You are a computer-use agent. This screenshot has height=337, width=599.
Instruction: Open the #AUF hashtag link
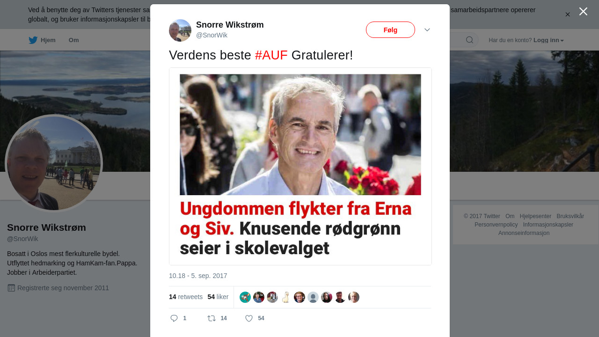pyautogui.click(x=271, y=55)
